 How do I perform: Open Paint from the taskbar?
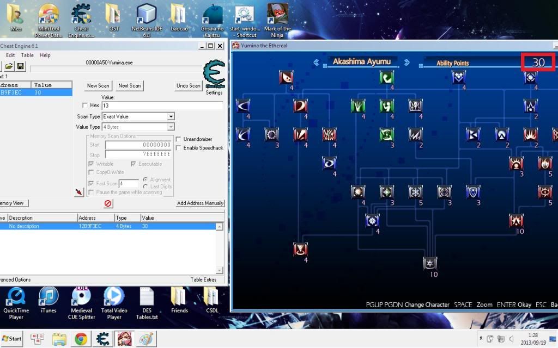[146, 339]
